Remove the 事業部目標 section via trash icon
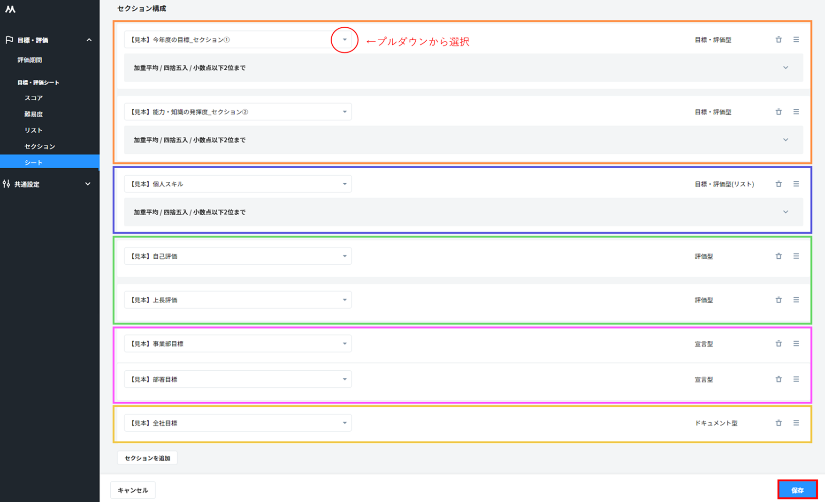This screenshot has width=825, height=502. (779, 344)
